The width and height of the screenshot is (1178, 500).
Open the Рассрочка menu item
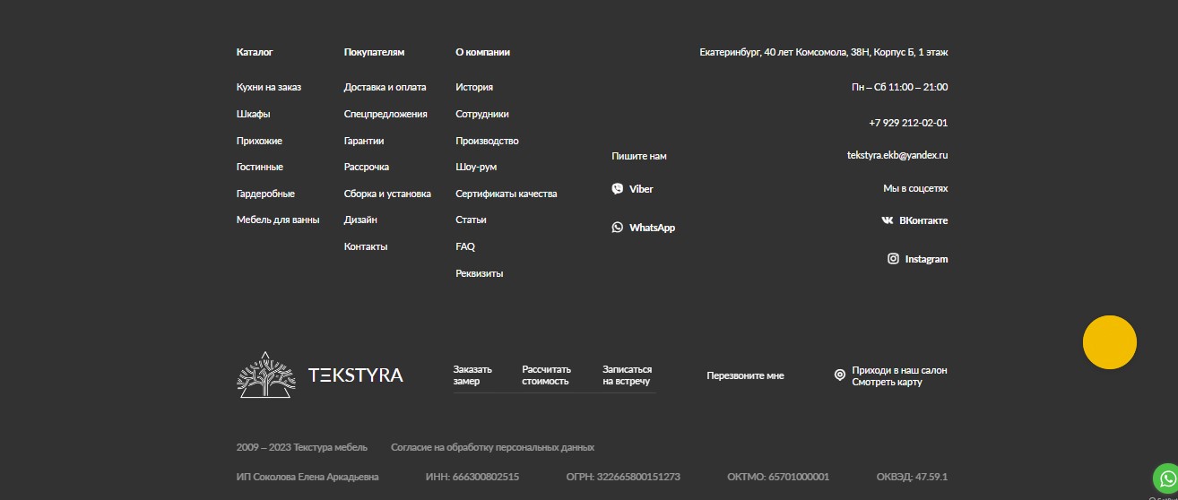pos(366,167)
